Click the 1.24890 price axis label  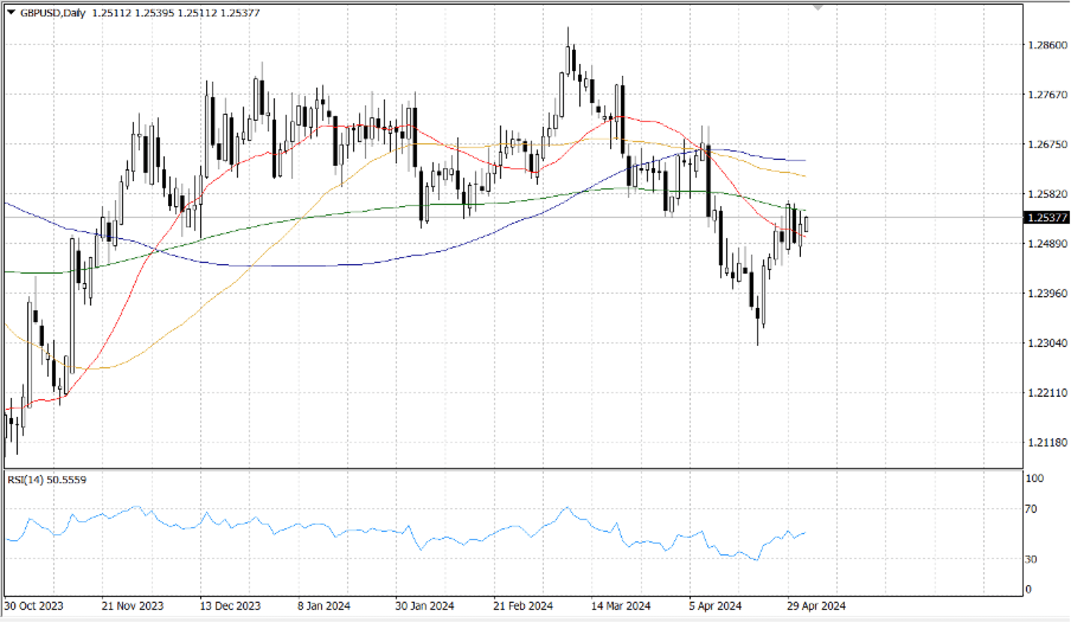1048,244
